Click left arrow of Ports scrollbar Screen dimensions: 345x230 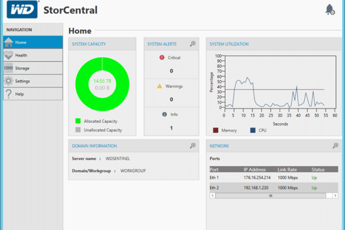tap(212, 195)
